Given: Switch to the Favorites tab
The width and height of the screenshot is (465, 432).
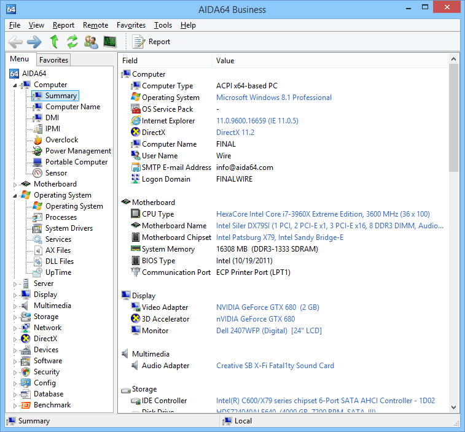Looking at the screenshot, I should click(x=53, y=60).
